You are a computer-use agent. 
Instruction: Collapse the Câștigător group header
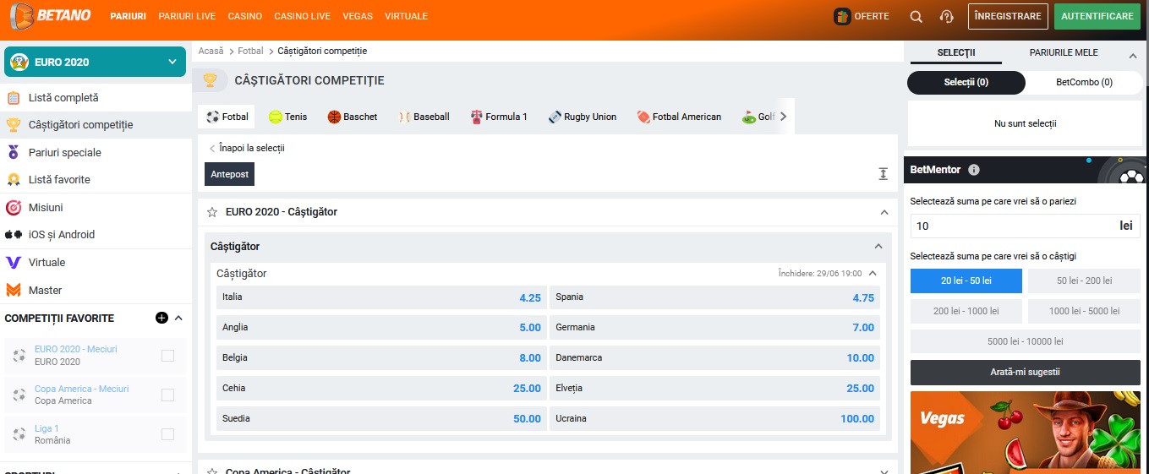coord(878,247)
